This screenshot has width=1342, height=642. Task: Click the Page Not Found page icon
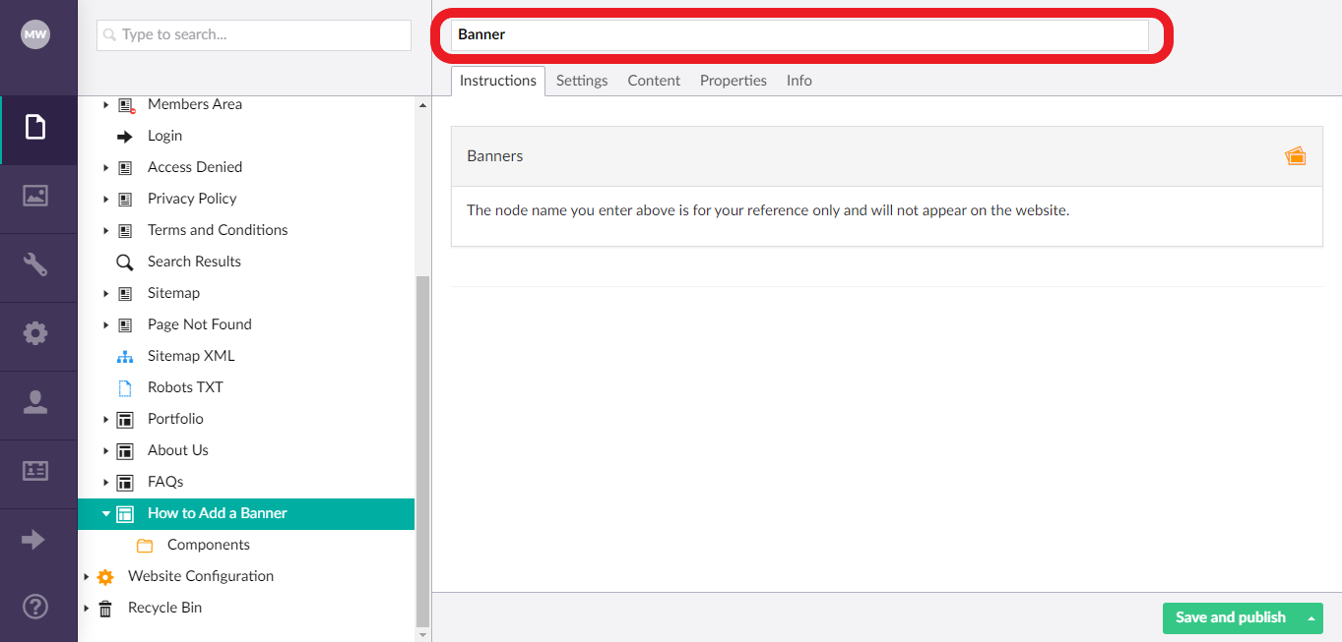(125, 325)
